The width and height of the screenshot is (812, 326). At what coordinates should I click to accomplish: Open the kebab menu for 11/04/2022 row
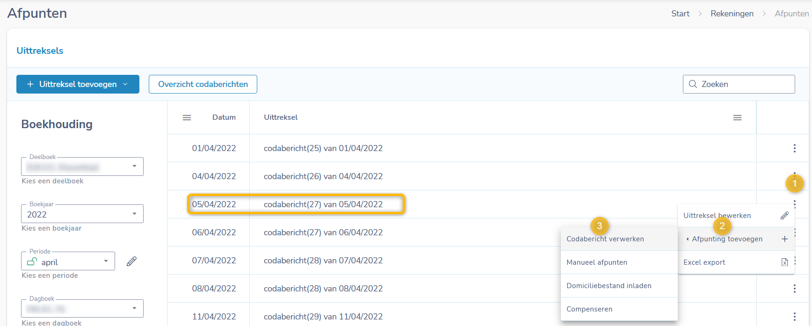[x=794, y=317]
